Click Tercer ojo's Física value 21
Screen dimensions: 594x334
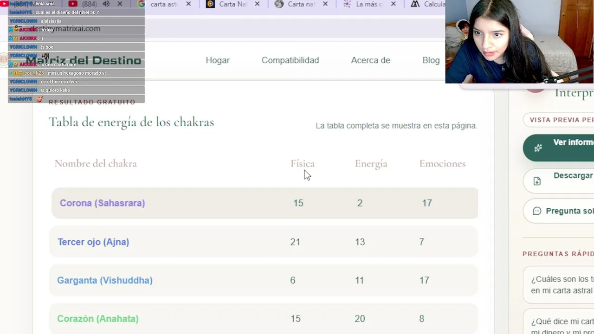295,242
